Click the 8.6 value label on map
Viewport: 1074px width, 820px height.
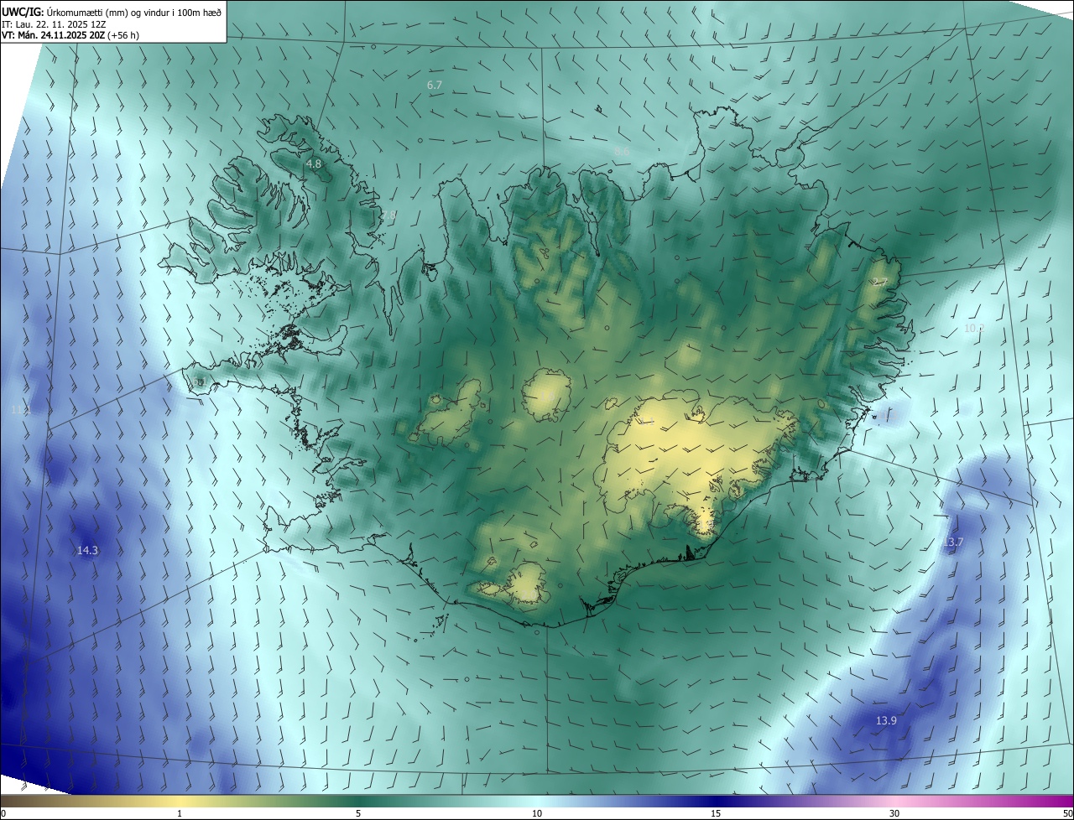click(x=621, y=152)
